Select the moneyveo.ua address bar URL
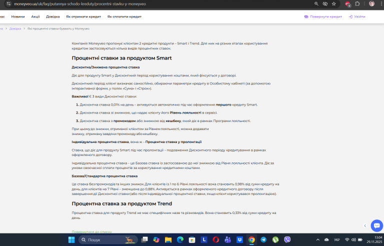The width and height of the screenshot is (384, 246). coord(80,4)
